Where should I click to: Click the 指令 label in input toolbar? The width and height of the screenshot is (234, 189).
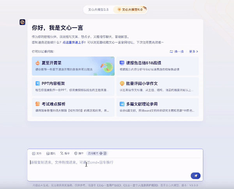[67, 154]
